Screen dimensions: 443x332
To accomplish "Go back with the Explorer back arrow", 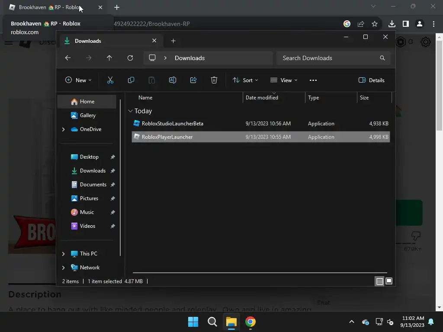I will (x=68, y=58).
